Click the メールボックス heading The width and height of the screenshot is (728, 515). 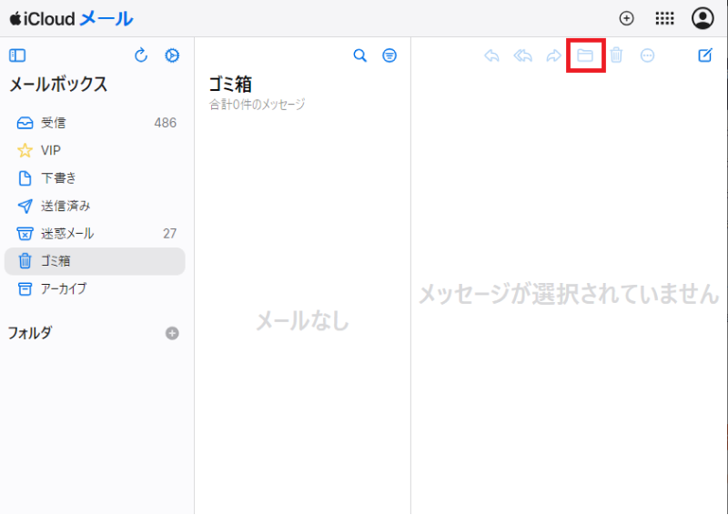point(58,85)
